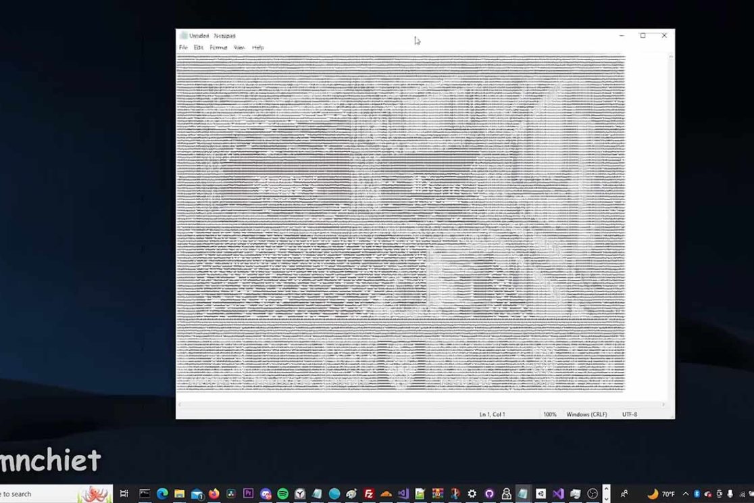Launch Firefox from the taskbar
Screen dimensions: 754x503
click(x=214, y=494)
